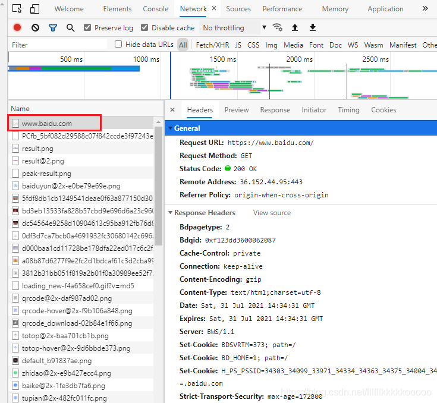
Task: Open the Performance tab
Action: coord(282,9)
